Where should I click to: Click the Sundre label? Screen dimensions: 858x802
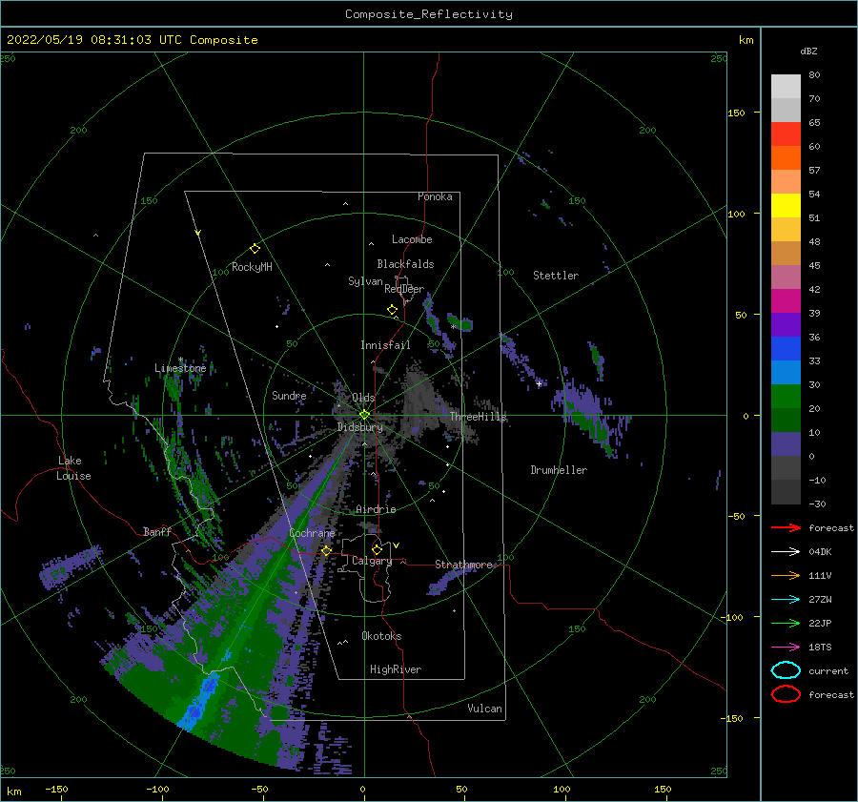289,395
